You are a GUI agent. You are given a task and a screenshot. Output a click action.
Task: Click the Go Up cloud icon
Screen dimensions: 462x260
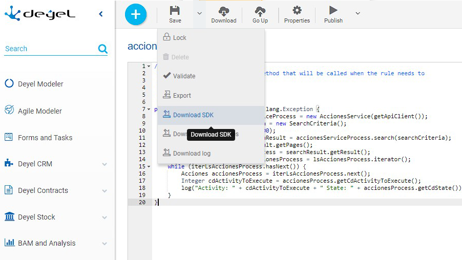[260, 11]
